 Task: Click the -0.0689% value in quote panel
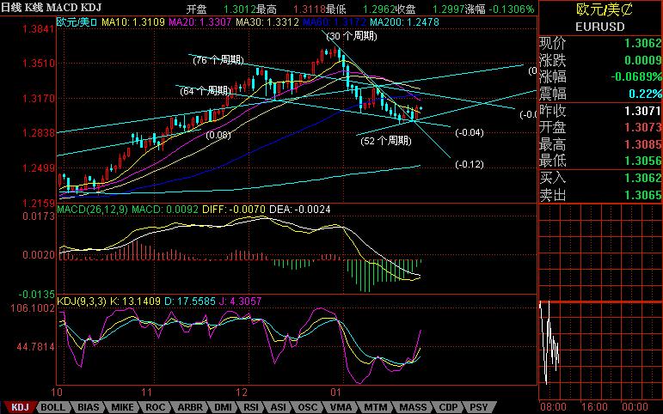636,77
